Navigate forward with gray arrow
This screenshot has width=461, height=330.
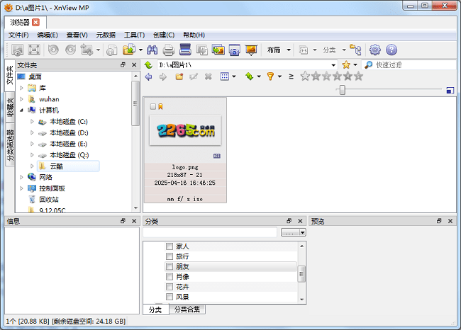click(163, 77)
